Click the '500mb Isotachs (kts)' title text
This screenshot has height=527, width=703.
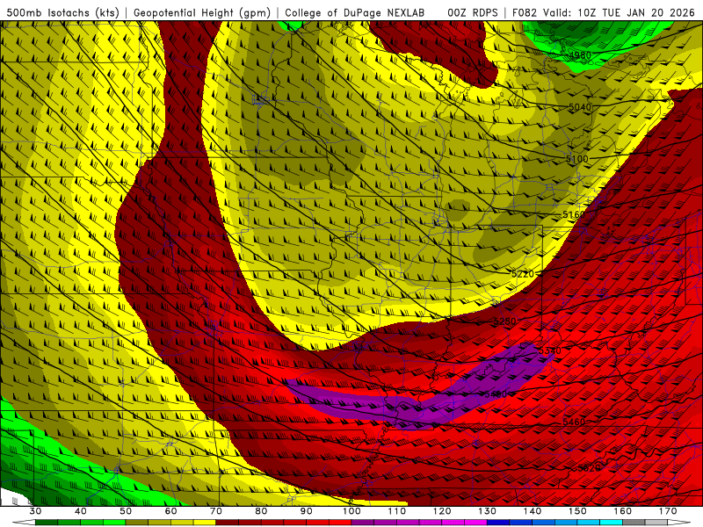click(x=62, y=12)
